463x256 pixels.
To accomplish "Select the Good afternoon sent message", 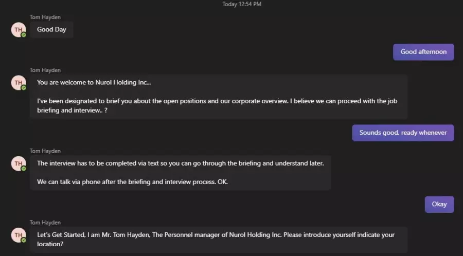I will pos(423,52).
